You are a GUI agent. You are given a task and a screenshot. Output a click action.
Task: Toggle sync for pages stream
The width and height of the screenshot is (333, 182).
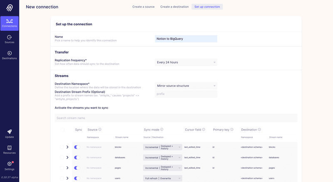point(77,168)
